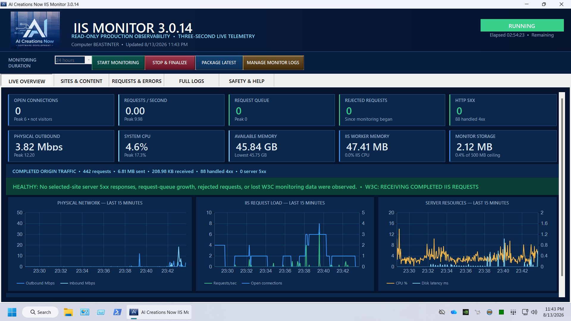Click Manage Monitor Logs button
This screenshot has height=321, width=571.
273,63
